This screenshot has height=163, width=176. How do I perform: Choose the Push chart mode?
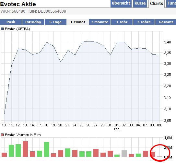[x=11, y=22]
